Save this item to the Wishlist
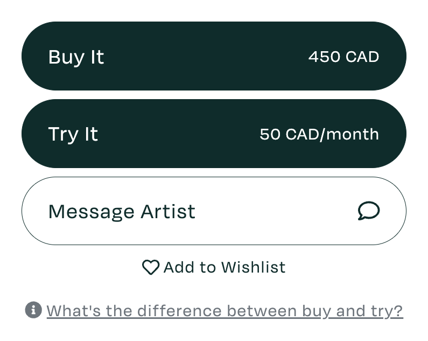Viewport: 428px width, 341px height. coord(214,267)
